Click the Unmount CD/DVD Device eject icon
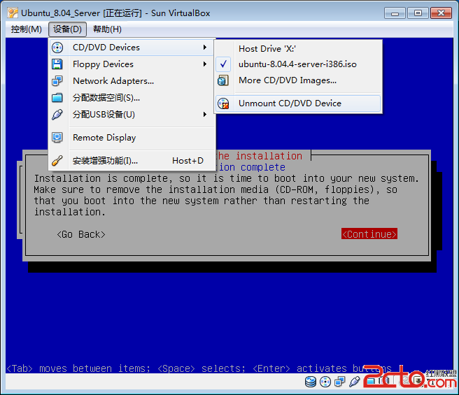The width and height of the screenshot is (459, 395). (224, 103)
